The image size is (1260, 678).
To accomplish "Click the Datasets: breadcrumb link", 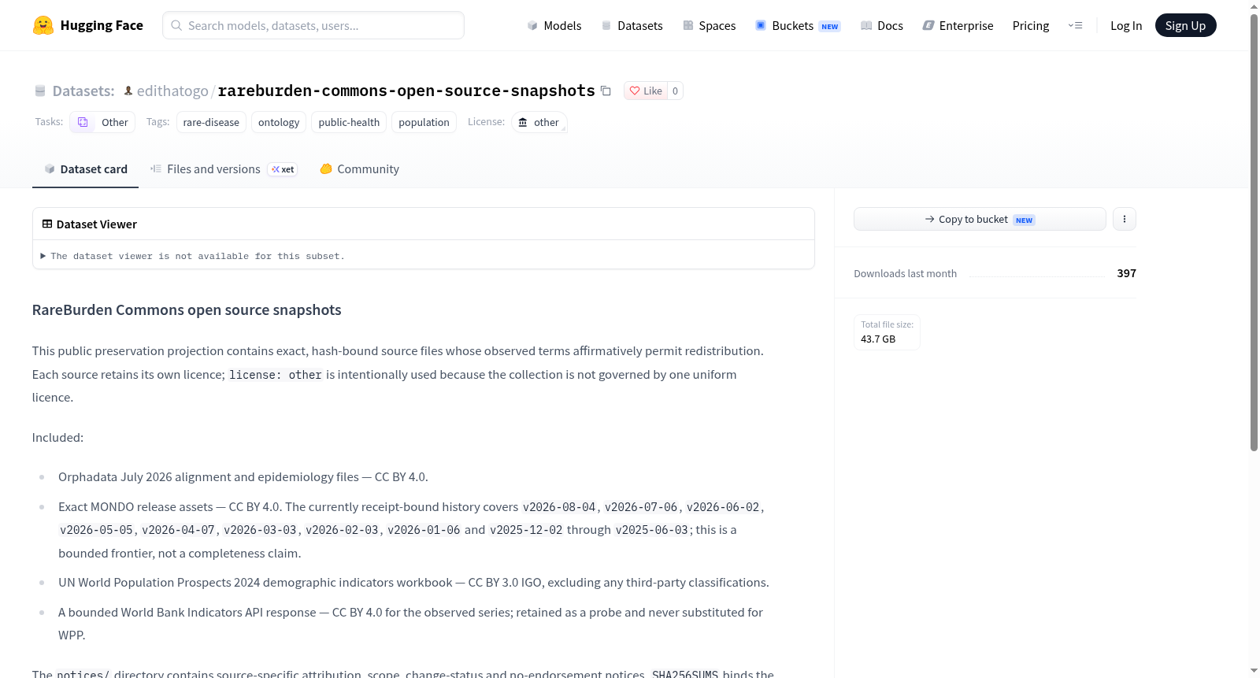I will (x=83, y=91).
